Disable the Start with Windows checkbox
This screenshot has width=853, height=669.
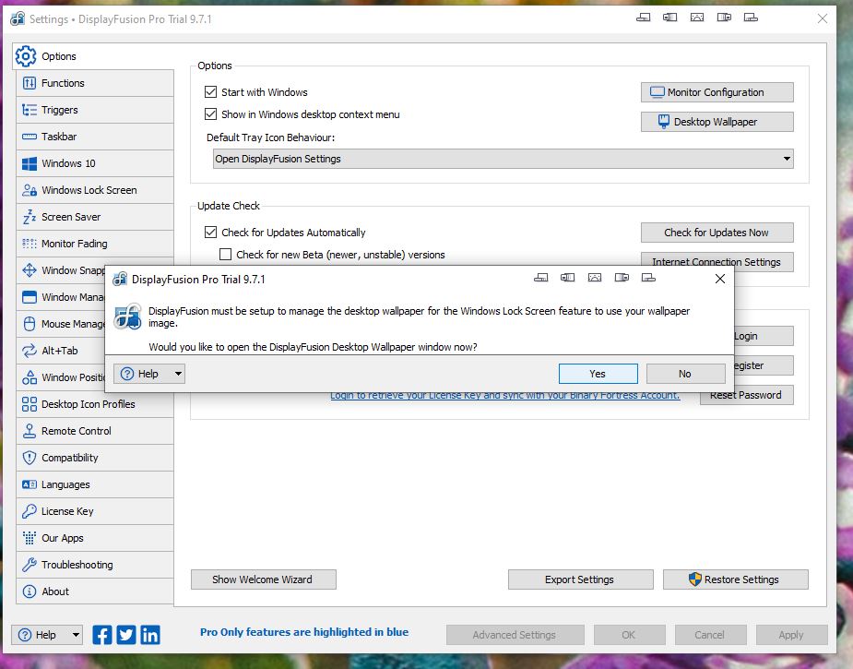point(211,92)
